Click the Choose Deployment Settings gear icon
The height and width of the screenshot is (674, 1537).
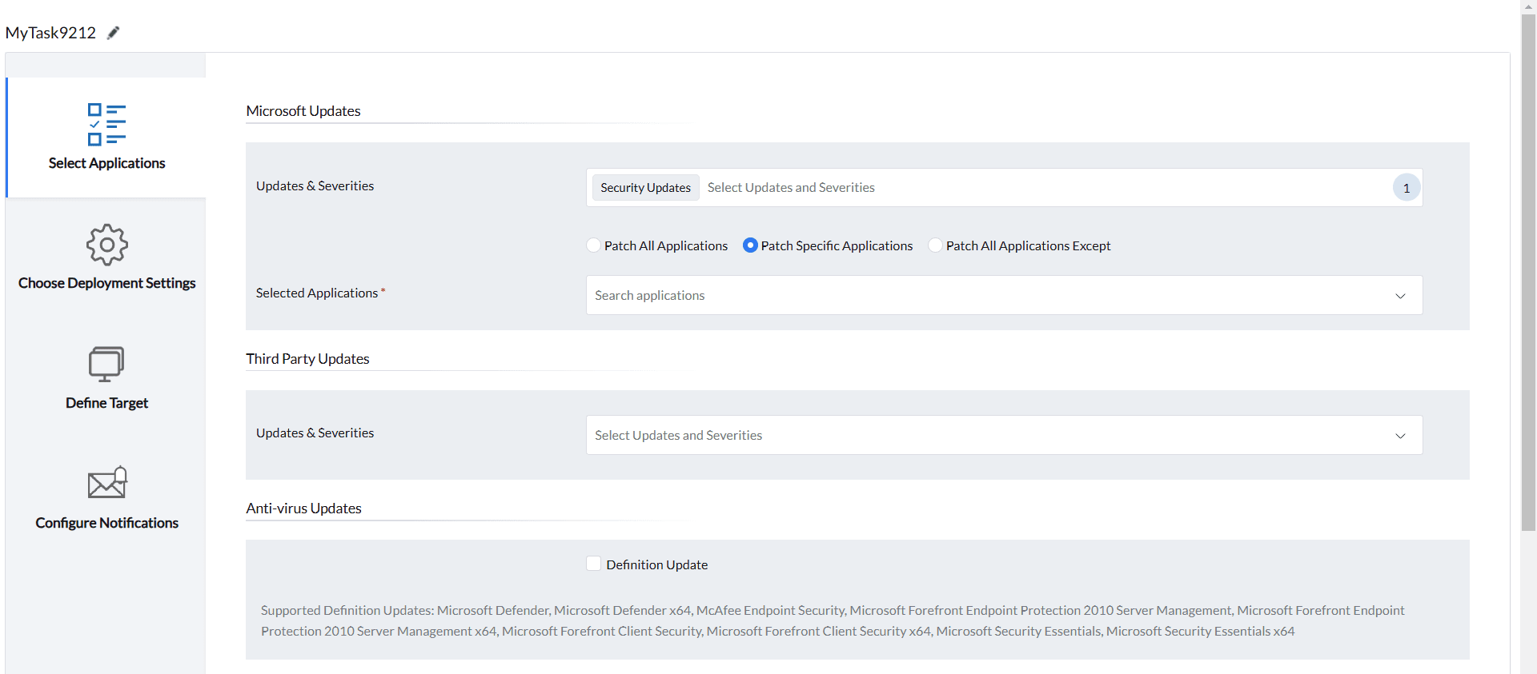point(106,245)
